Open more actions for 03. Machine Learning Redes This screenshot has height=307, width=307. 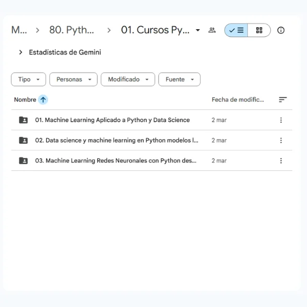click(281, 161)
